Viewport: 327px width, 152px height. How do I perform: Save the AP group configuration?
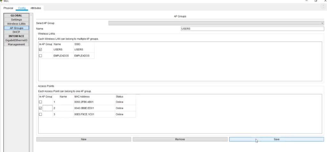tap(276, 139)
